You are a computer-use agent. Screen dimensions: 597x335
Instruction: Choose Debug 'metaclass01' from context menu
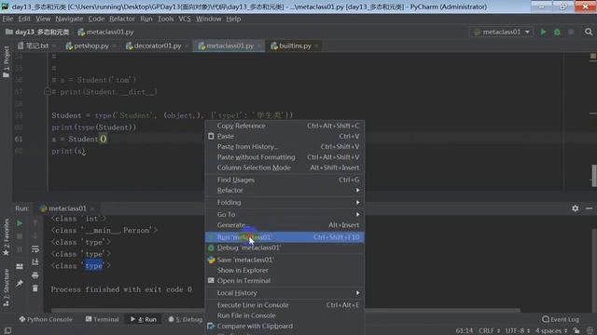tap(285, 248)
